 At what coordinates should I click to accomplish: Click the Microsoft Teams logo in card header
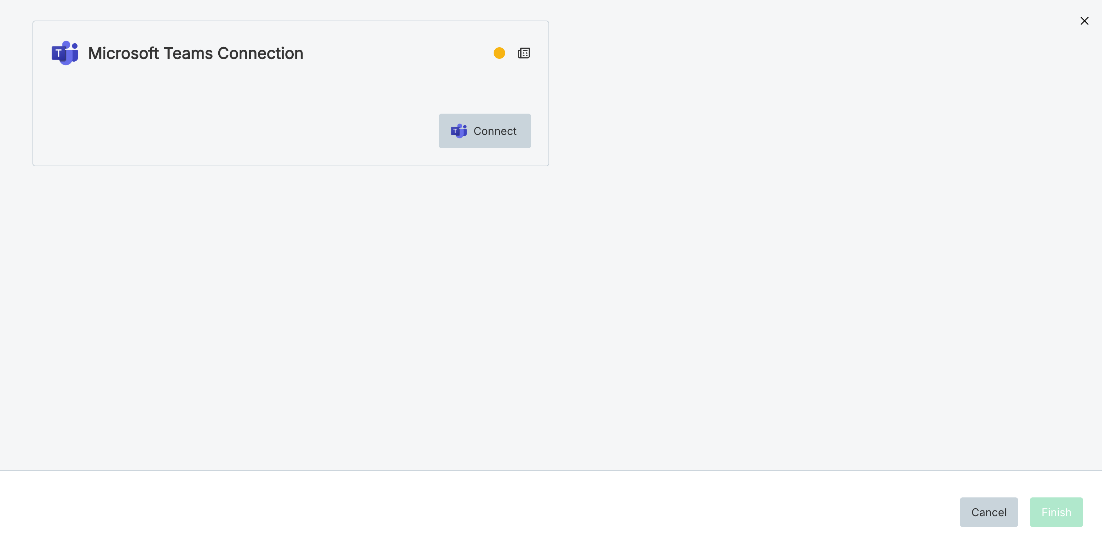(x=65, y=53)
